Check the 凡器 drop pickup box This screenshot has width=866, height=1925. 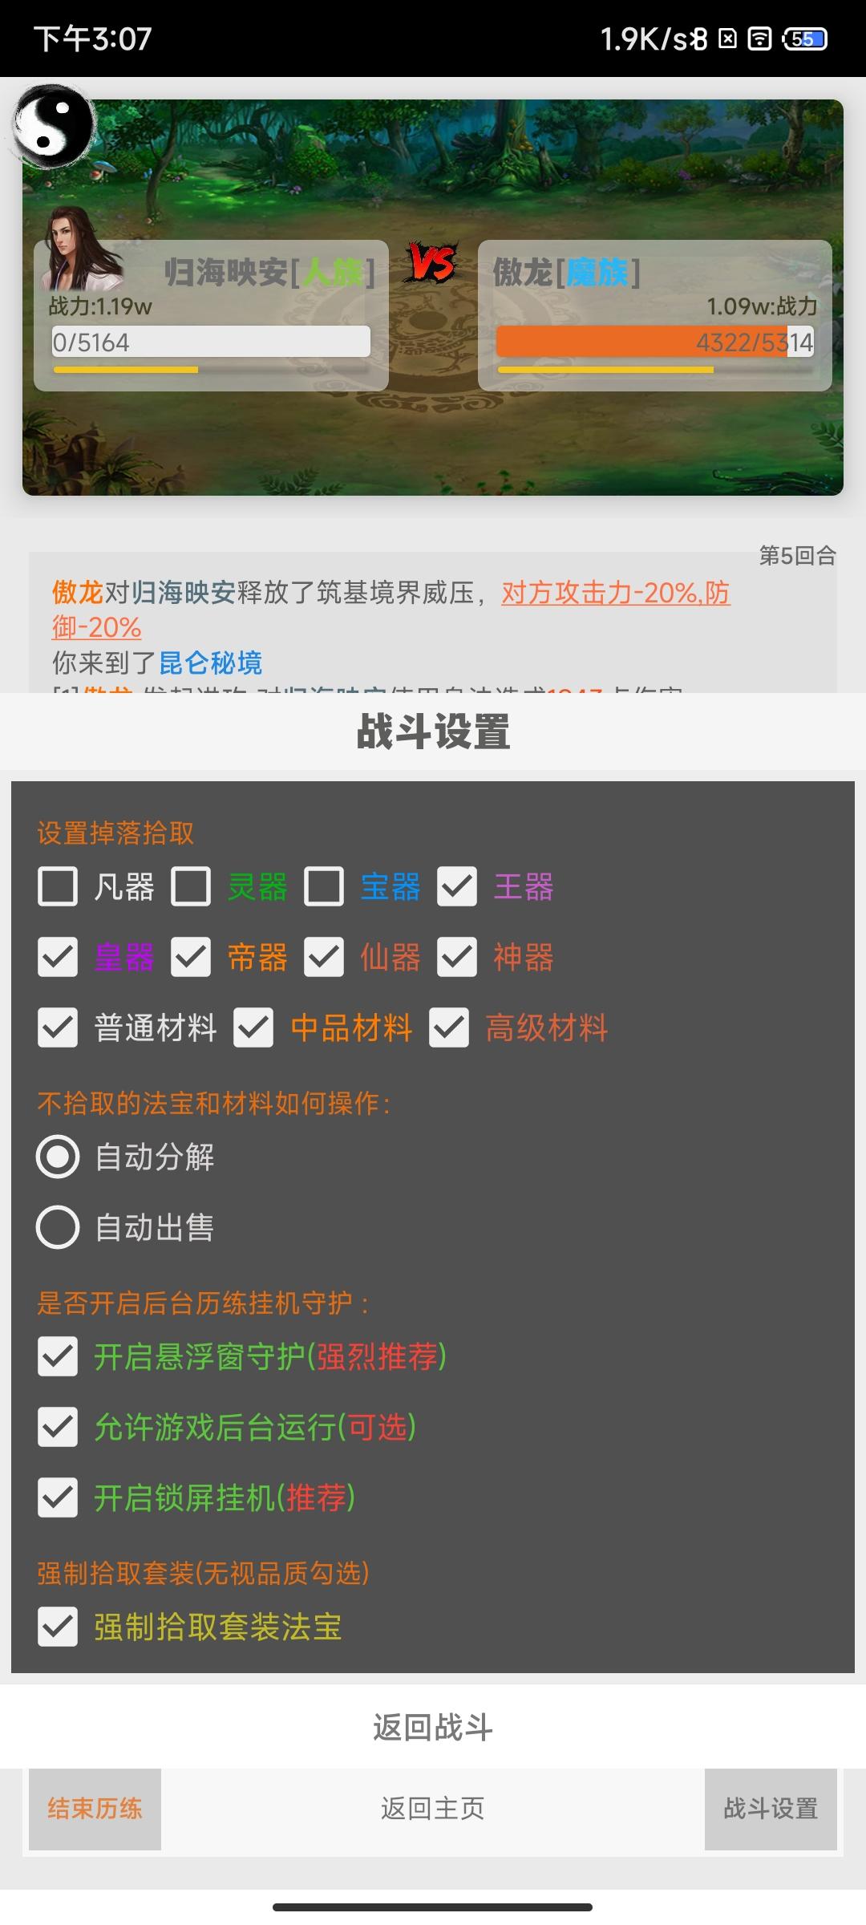click(x=58, y=887)
